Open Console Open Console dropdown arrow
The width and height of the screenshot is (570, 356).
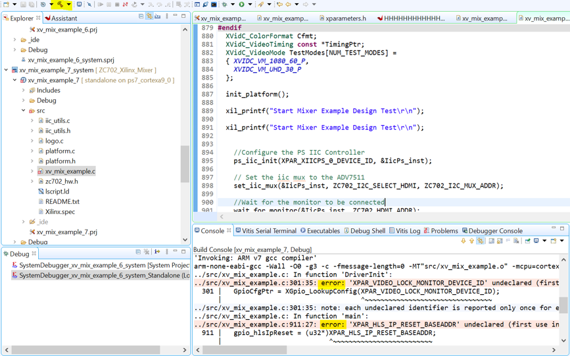tap(561, 241)
